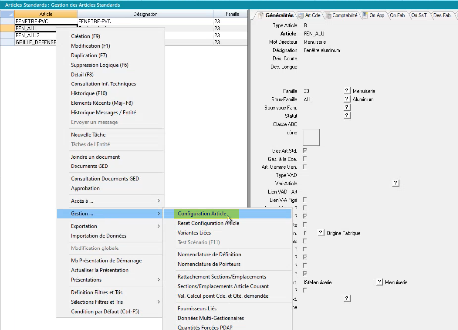Open the Vari-Article lookup question mark
458x330 pixels.
click(396, 183)
